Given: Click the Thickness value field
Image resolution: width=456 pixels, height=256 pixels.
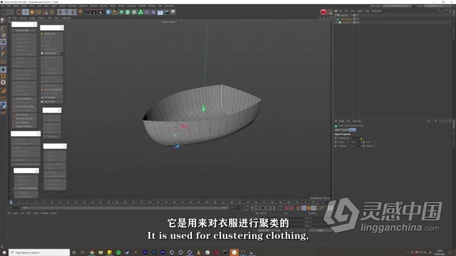Looking at the screenshot, I should (355, 146).
